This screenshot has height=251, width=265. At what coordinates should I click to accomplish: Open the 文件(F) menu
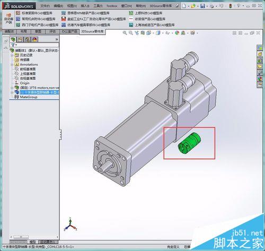pos(45,6)
